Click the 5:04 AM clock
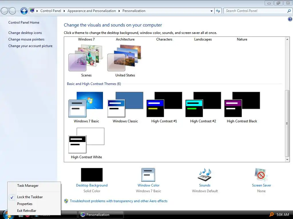This screenshot has width=293, height=219. pyautogui.click(x=283, y=215)
